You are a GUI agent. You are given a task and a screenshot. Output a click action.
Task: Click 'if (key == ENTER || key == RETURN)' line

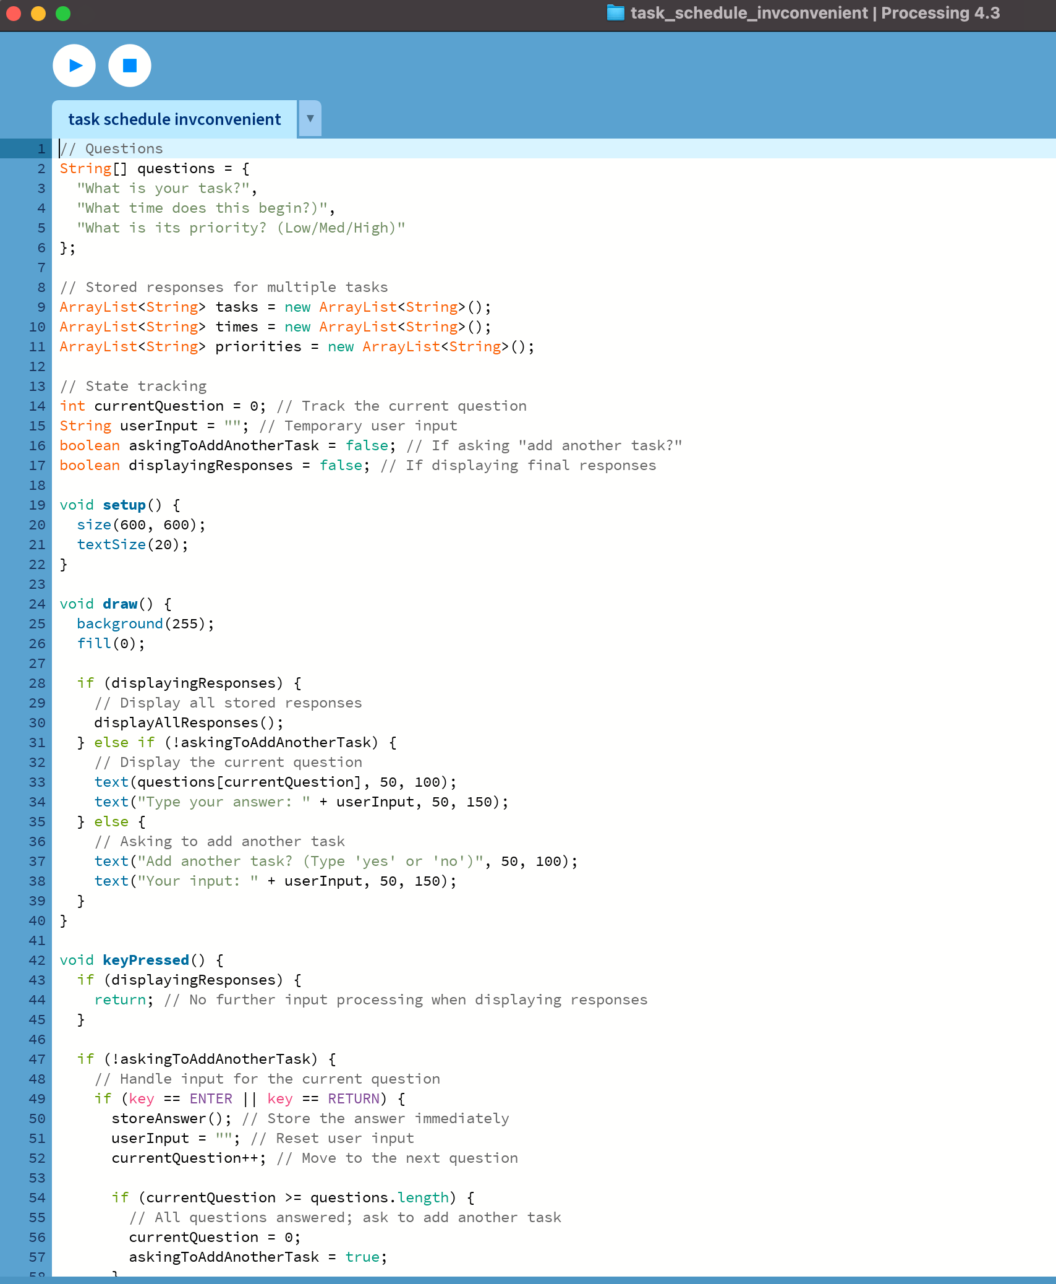pyautogui.click(x=250, y=1098)
